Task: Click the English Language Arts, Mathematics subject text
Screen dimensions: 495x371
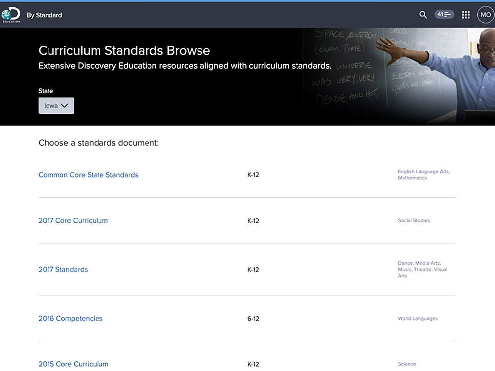Action: pyautogui.click(x=423, y=175)
